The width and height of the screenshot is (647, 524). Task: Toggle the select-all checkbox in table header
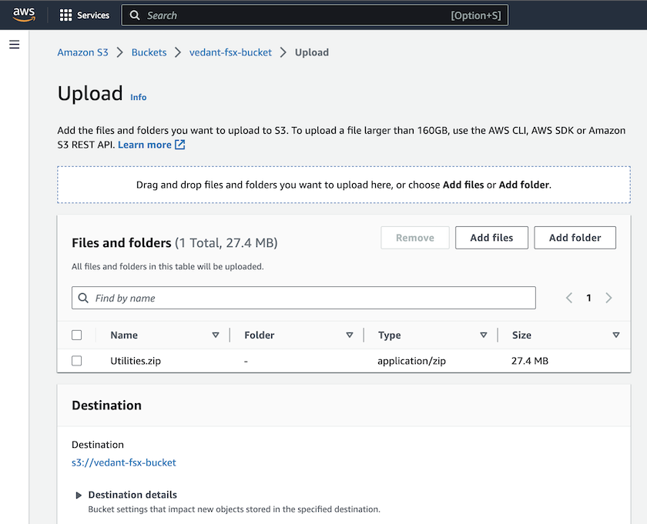(77, 335)
